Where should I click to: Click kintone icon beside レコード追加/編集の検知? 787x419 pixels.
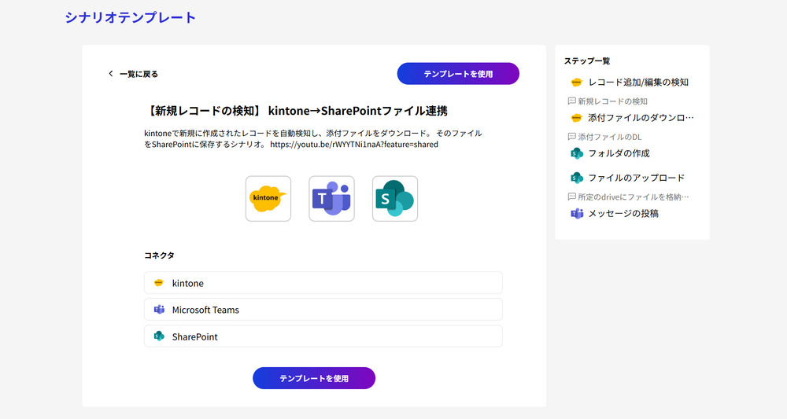point(576,83)
